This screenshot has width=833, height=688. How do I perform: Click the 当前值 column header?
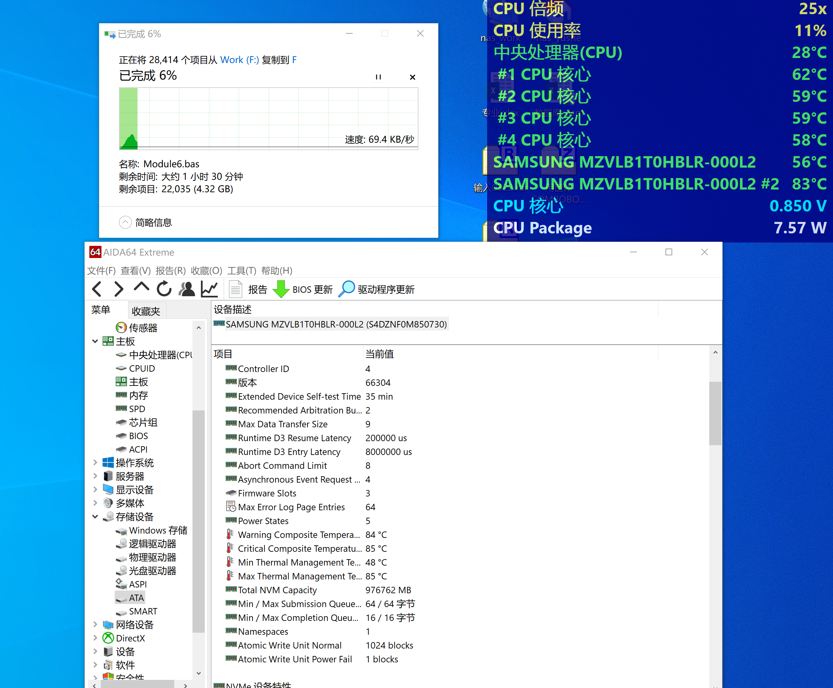[x=380, y=353]
